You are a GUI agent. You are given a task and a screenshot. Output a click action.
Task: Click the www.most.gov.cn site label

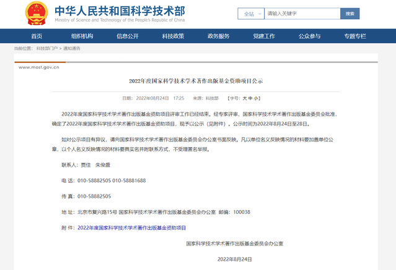click(x=38, y=66)
